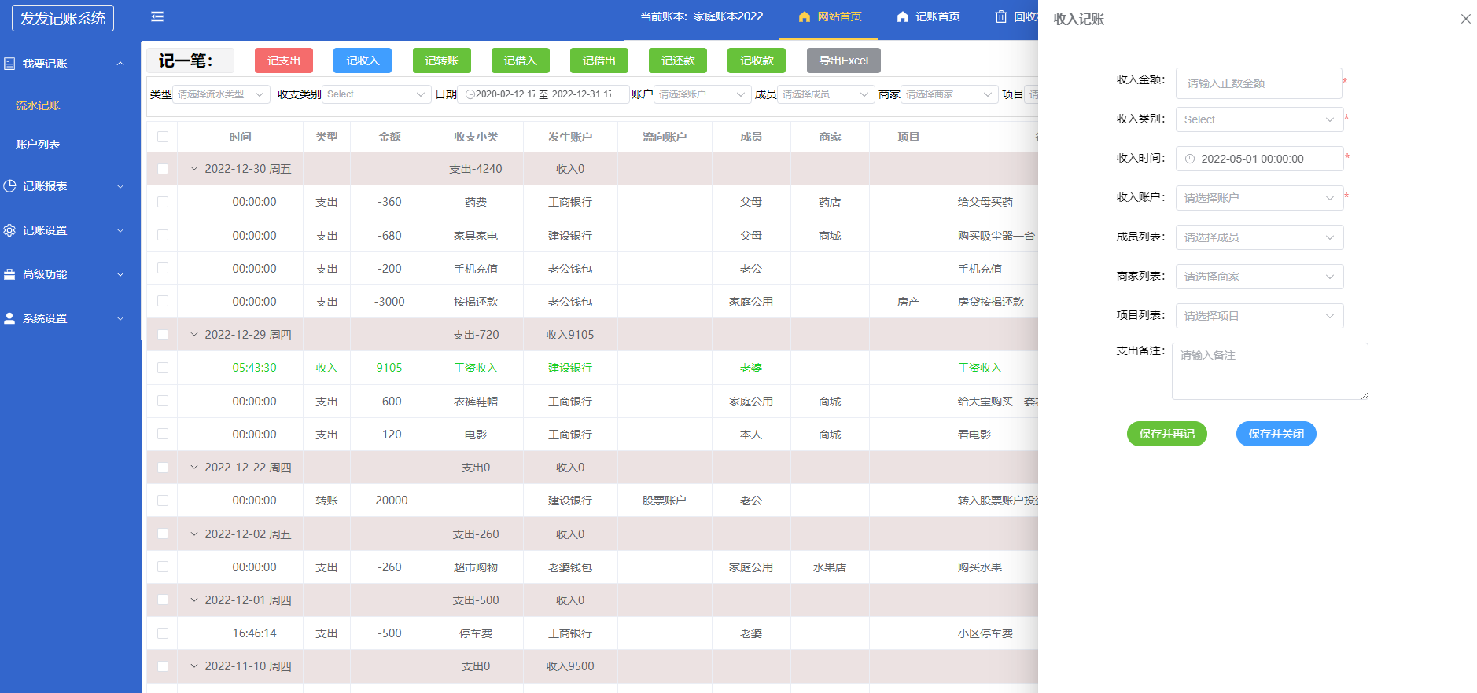Check the 按揭还款 -3000 row checkbox
Viewport: 1477px width, 693px height.
click(x=163, y=301)
